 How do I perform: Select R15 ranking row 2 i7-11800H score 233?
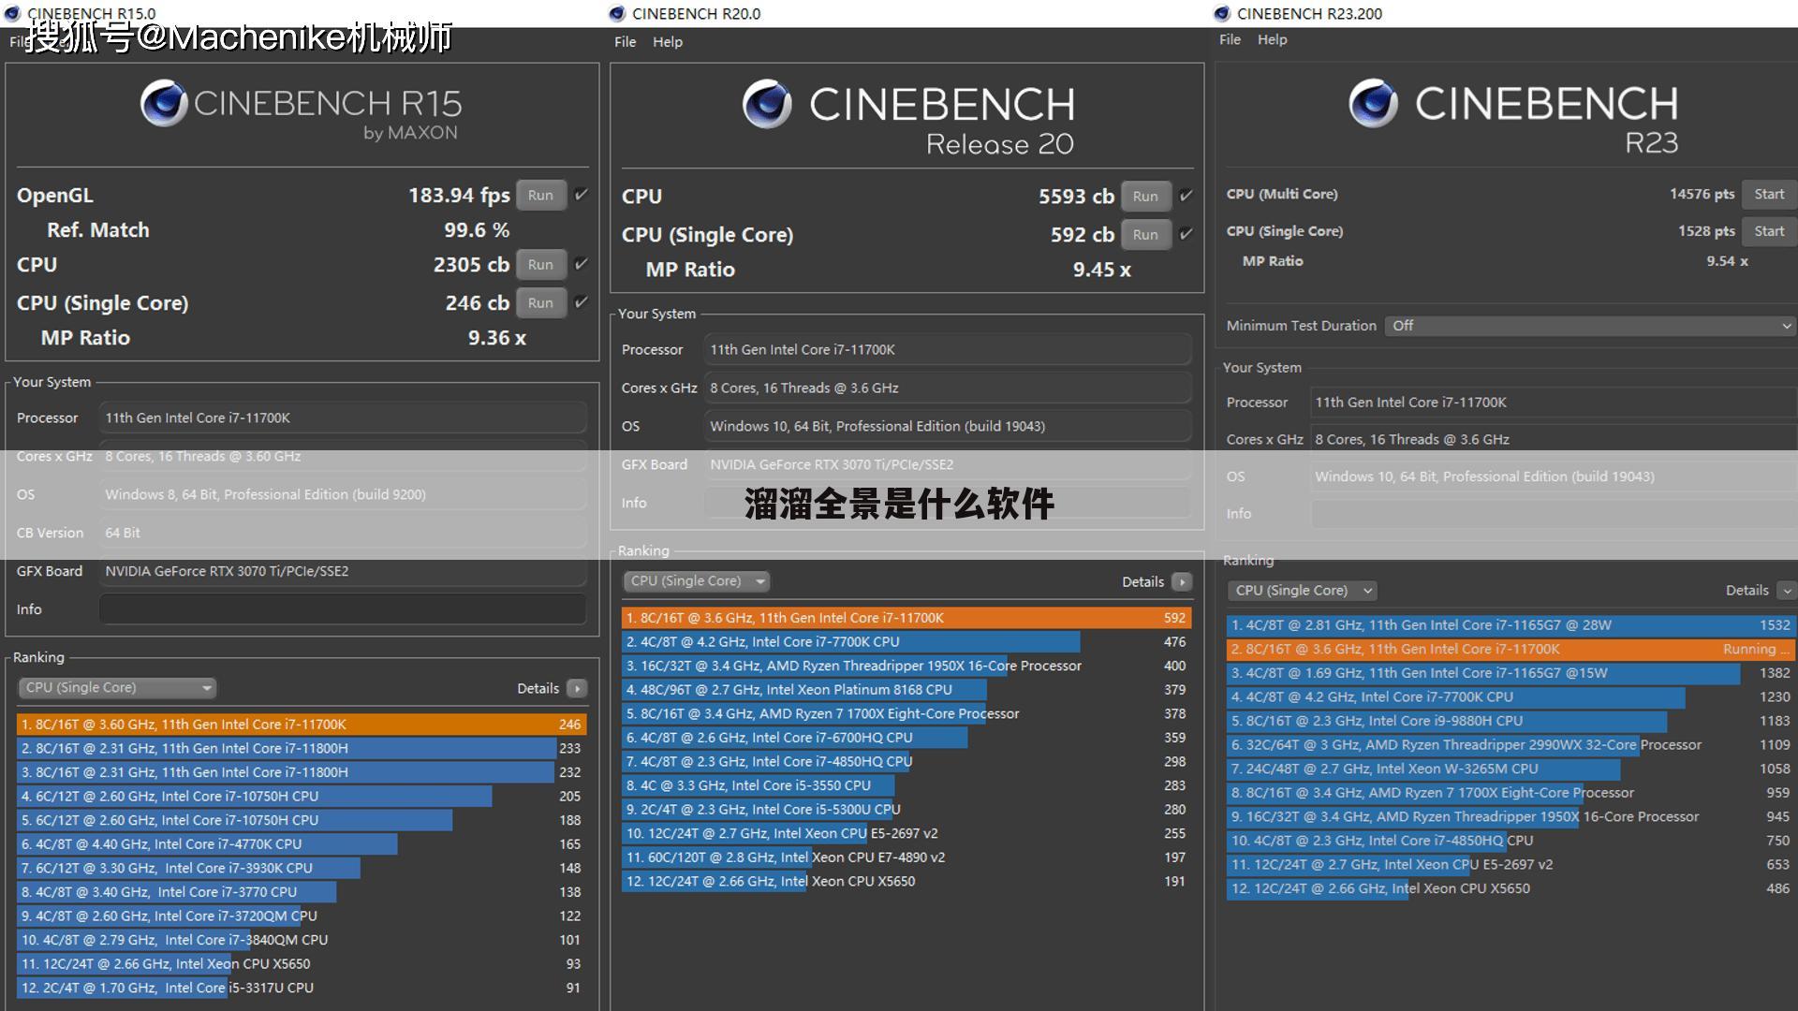pyautogui.click(x=302, y=748)
